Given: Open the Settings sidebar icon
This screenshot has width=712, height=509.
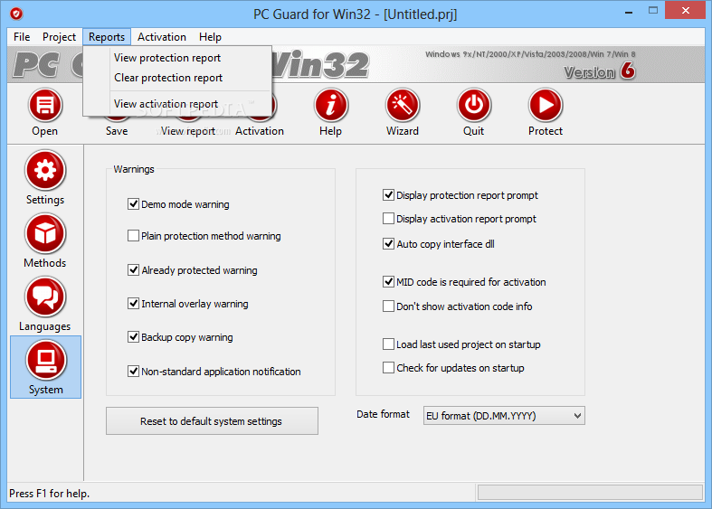Looking at the screenshot, I should coord(45,170).
